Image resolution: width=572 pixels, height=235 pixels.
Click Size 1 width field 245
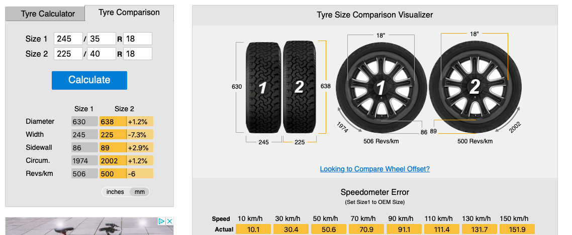coord(68,39)
